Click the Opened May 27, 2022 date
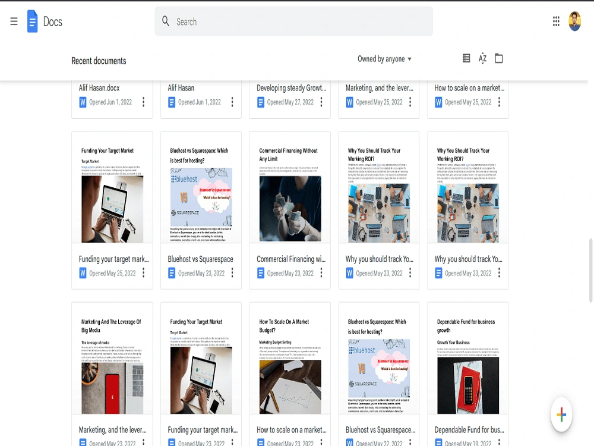Screen dimensions: 594x446 (290, 102)
